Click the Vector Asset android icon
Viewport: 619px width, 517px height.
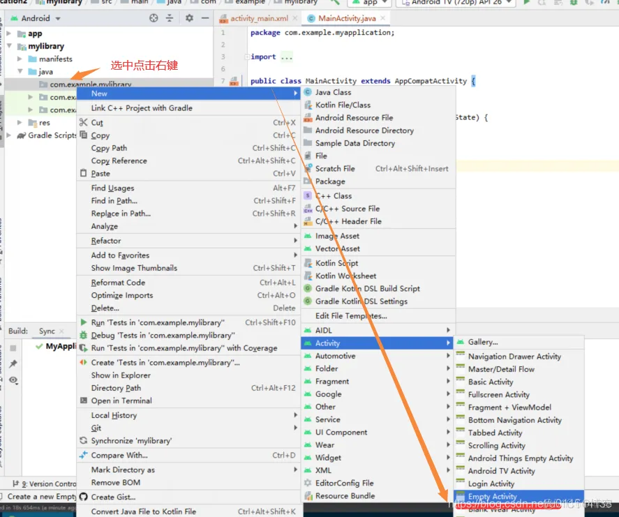click(x=308, y=248)
